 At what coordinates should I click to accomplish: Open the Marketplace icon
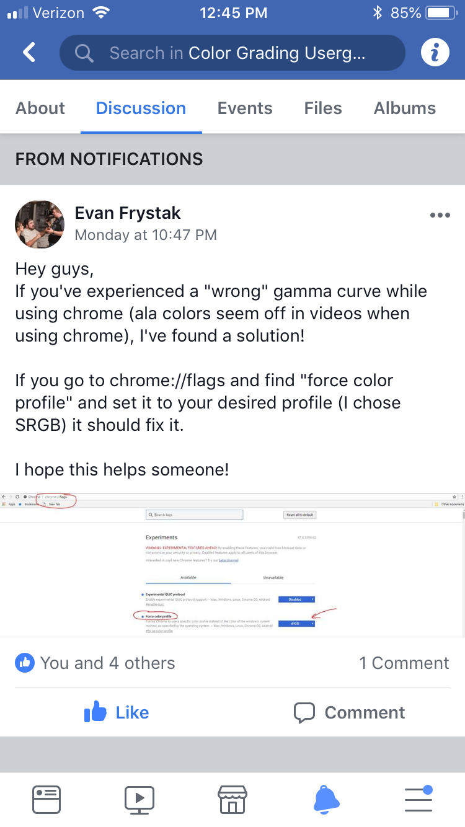tap(232, 800)
